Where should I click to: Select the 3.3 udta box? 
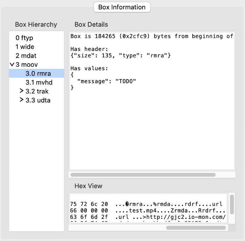pyautogui.click(x=38, y=100)
